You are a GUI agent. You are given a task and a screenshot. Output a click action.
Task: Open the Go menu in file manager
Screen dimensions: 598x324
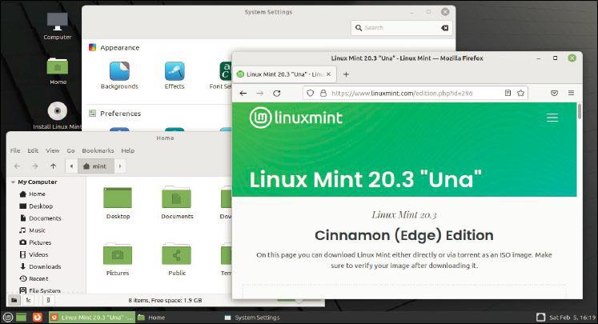click(71, 150)
